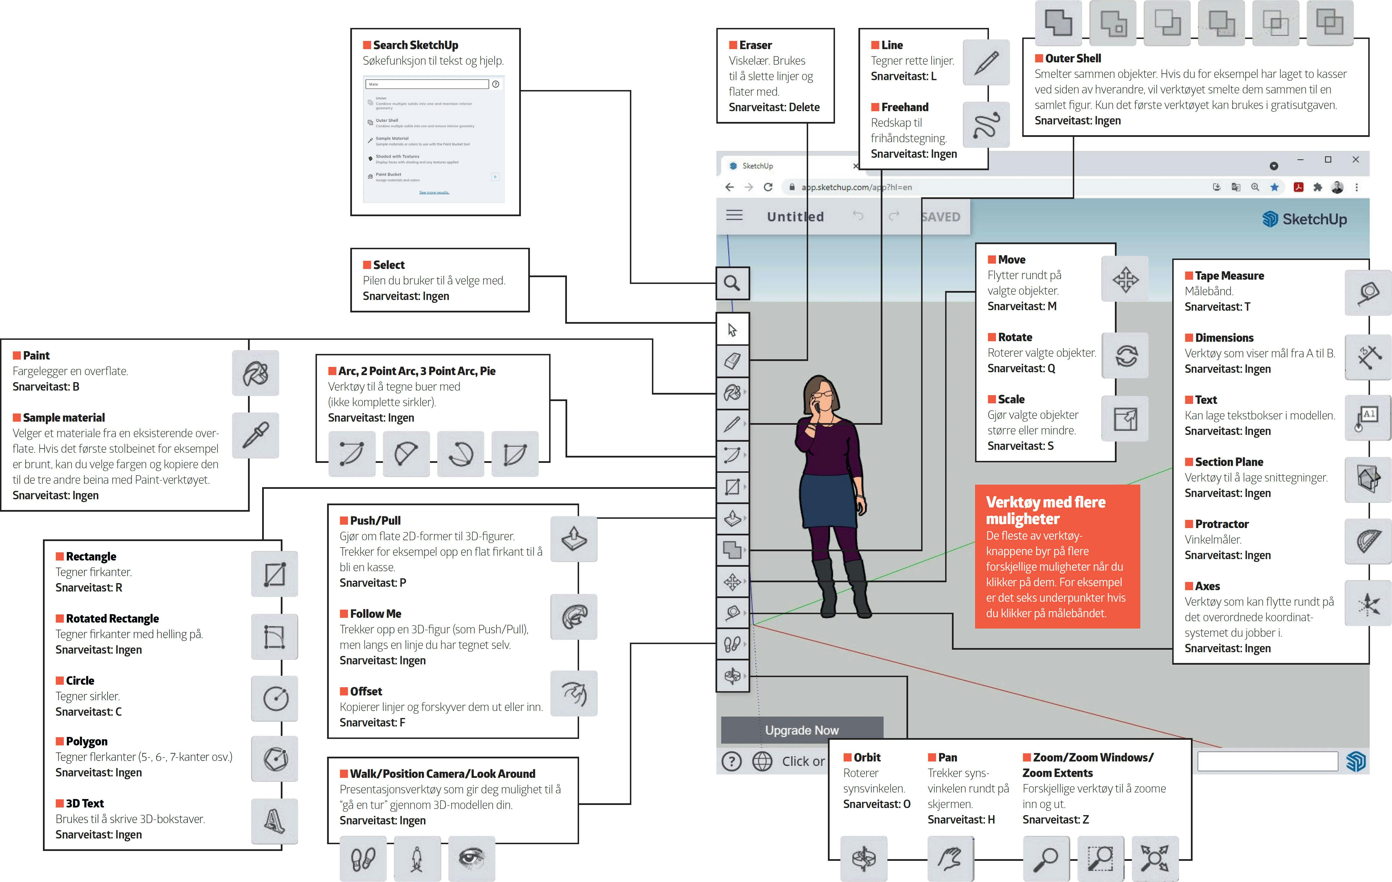Choose the Paint Bucket search result
The height and width of the screenshot is (882, 1392).
[434, 177]
